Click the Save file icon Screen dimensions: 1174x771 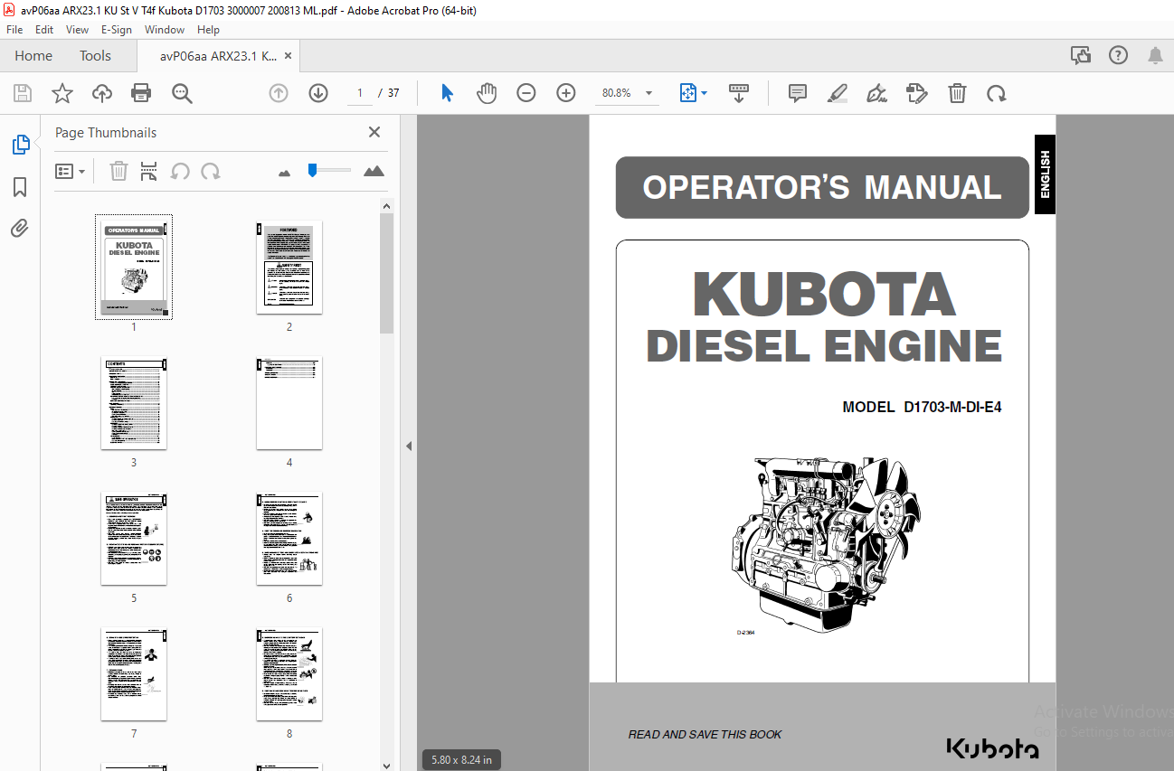coord(23,93)
